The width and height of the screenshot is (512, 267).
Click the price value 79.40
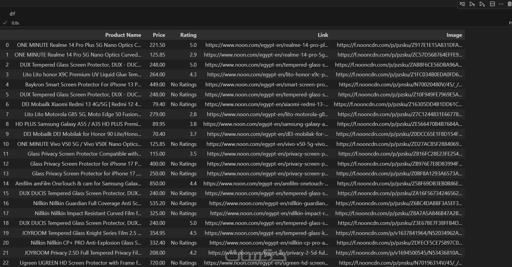tap(159, 104)
